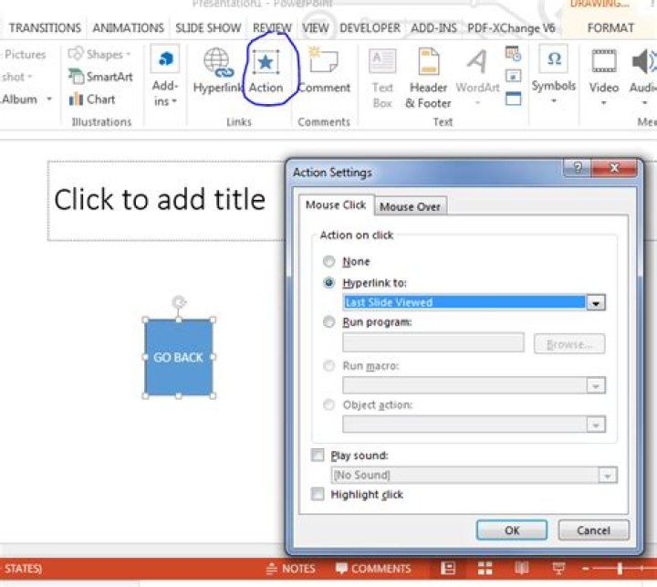Open the FORMAT drawing tools tab
657x587 pixels.
610,27
